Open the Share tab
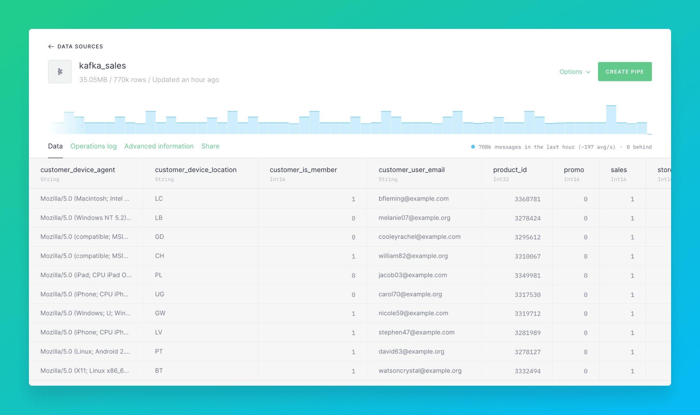This screenshot has height=415, width=700. coord(210,146)
